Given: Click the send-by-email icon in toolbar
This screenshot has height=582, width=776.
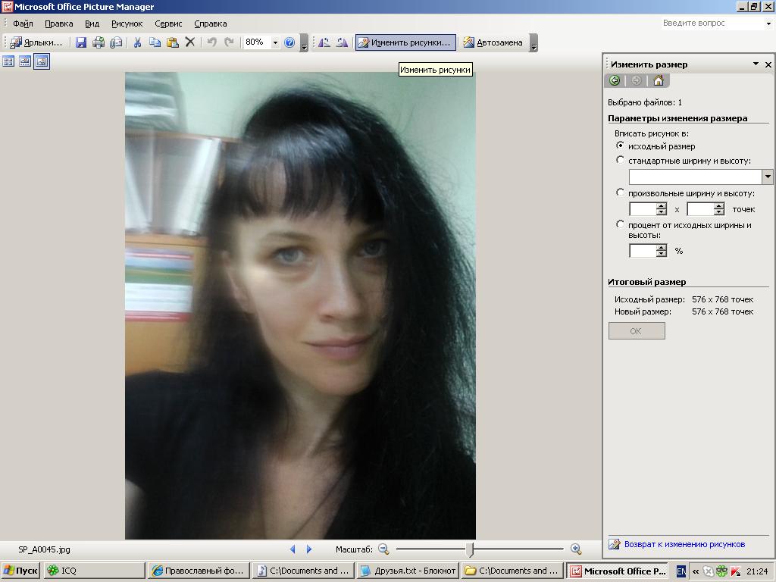Looking at the screenshot, I should [x=116, y=42].
